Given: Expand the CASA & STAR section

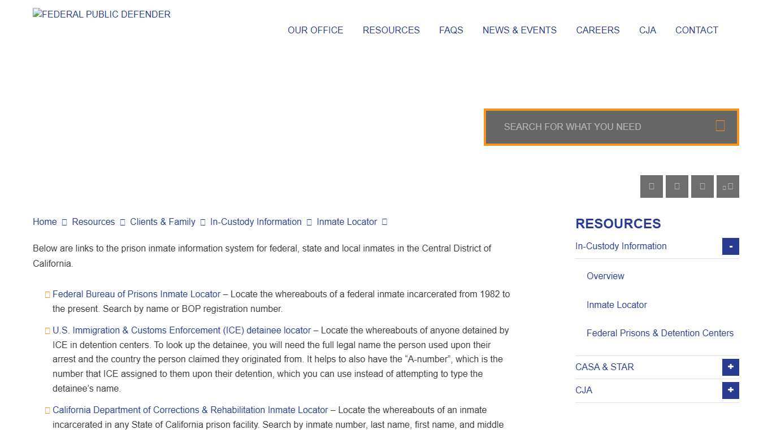Looking at the screenshot, I should point(730,367).
